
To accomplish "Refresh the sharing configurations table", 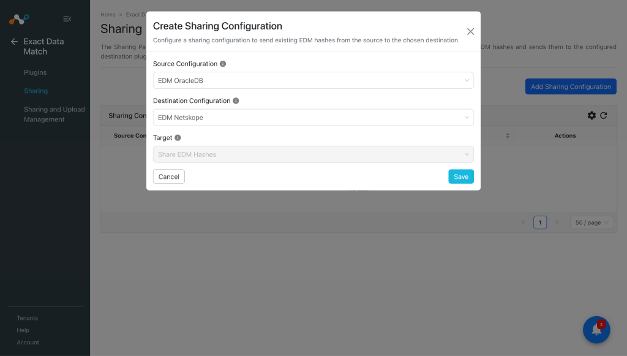I will pyautogui.click(x=604, y=116).
